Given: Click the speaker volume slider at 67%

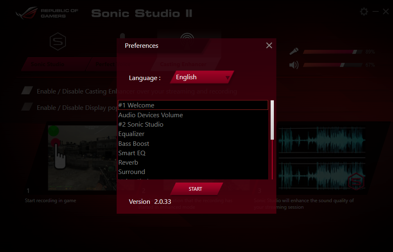Looking at the screenshot, I should 332,65.
